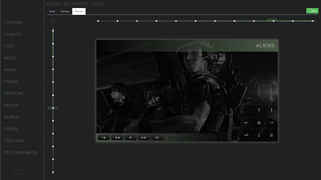This screenshot has width=321, height=180.
Task: Click the vertical slider handle
Action: pyautogui.click(x=53, y=108)
